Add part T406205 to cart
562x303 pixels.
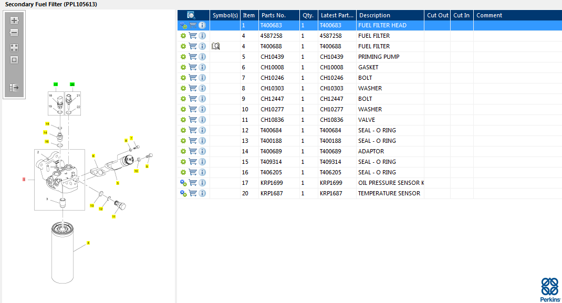pos(193,172)
